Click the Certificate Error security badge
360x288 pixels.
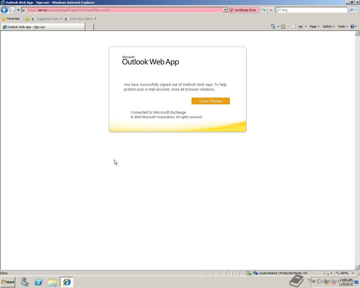coord(243,10)
